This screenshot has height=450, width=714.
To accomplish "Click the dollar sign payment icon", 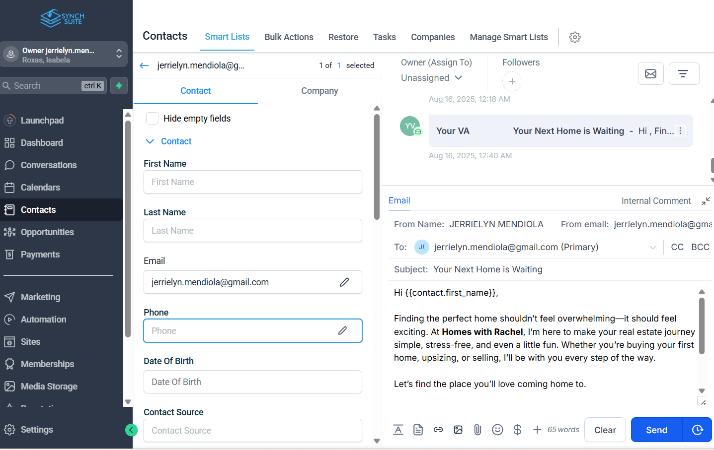I will [517, 430].
